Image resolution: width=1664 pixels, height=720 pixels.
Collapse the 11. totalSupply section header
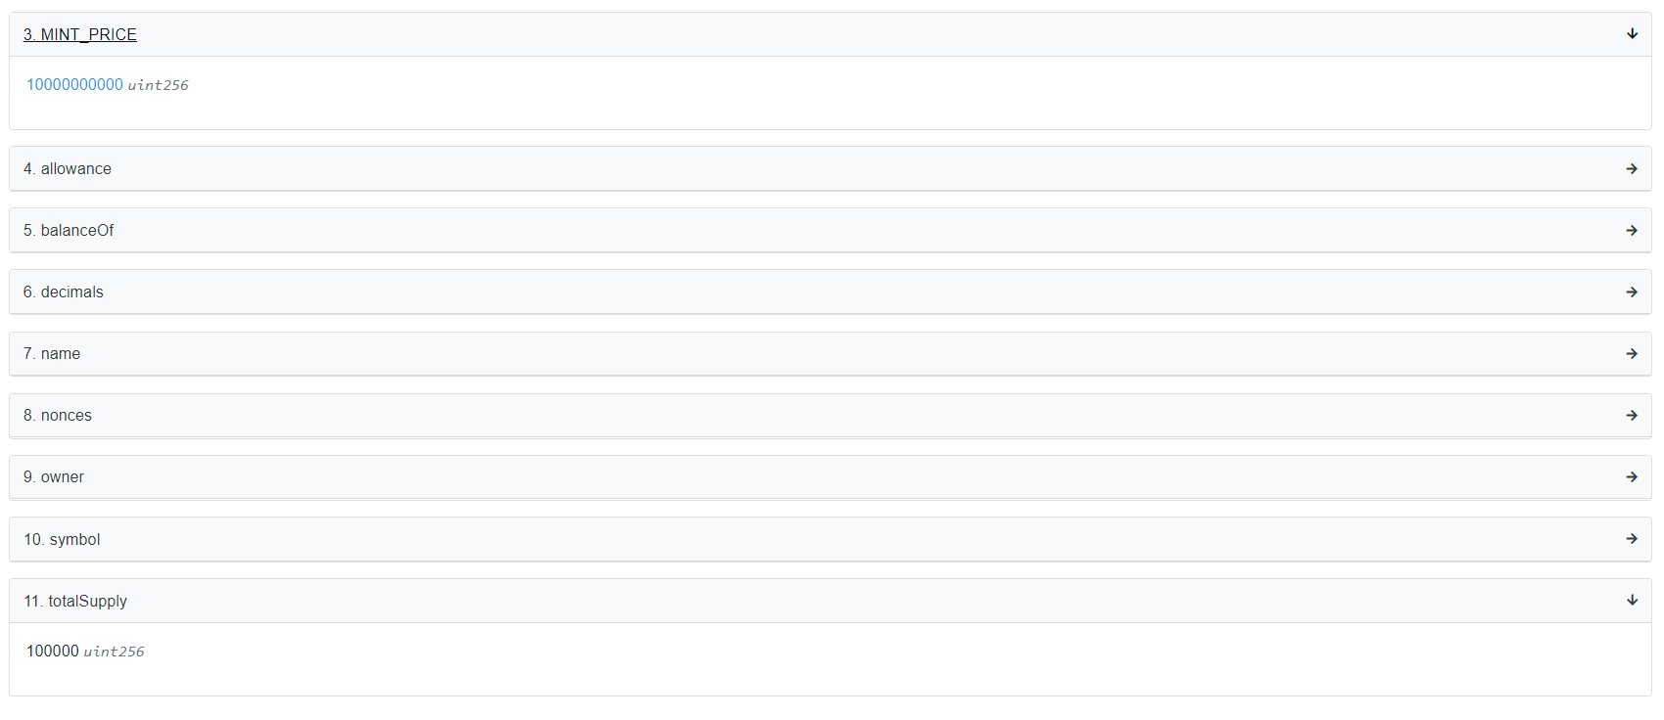[x=75, y=602]
